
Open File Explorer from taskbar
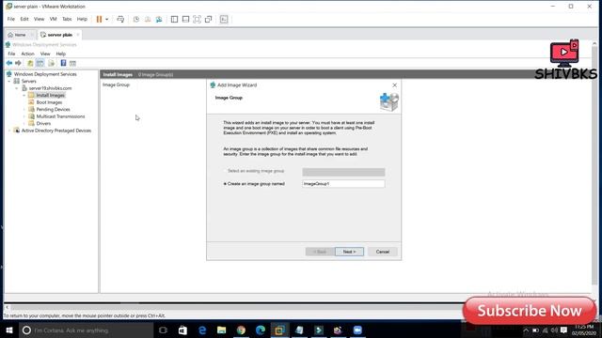click(x=222, y=330)
